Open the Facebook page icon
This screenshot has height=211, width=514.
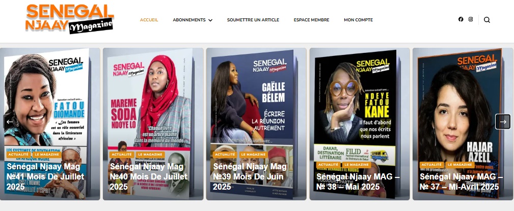coord(461,19)
